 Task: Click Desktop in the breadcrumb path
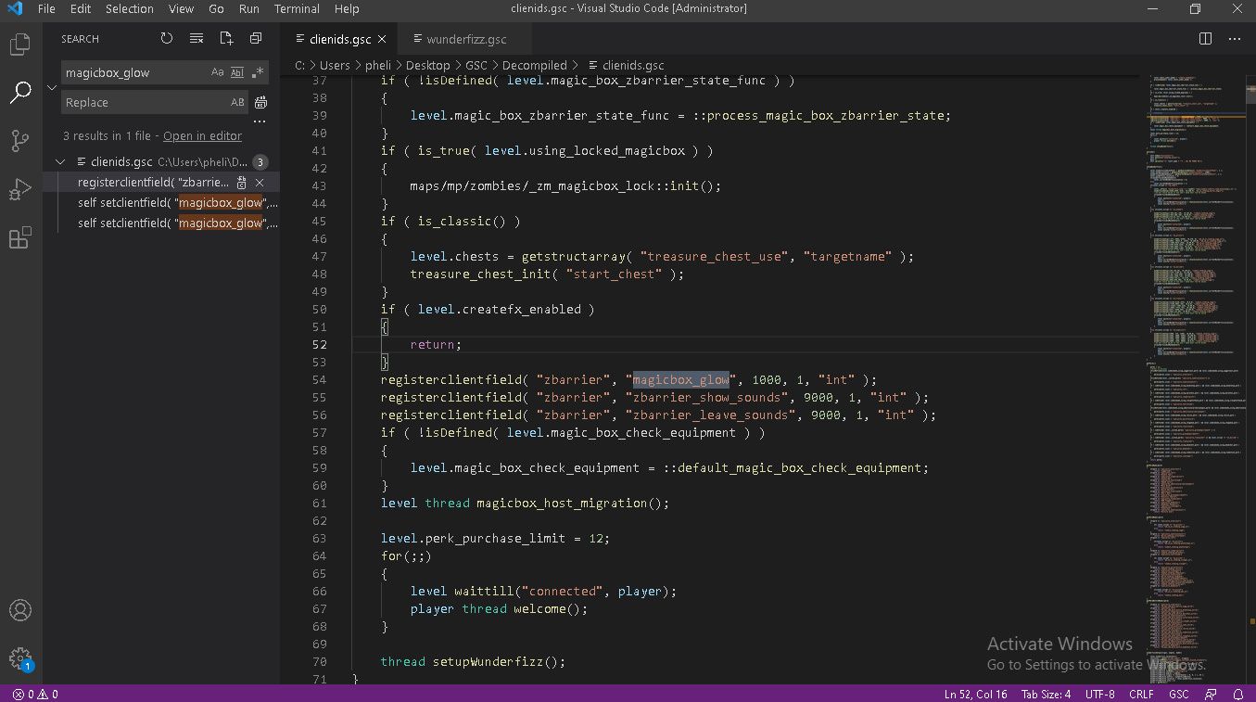click(x=428, y=65)
